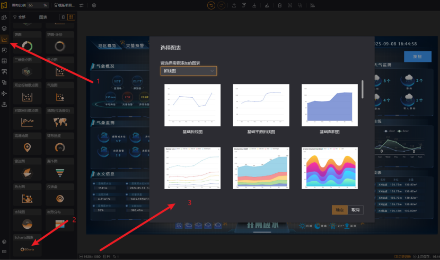Add the 仪表盘 gauge component

click(60, 195)
